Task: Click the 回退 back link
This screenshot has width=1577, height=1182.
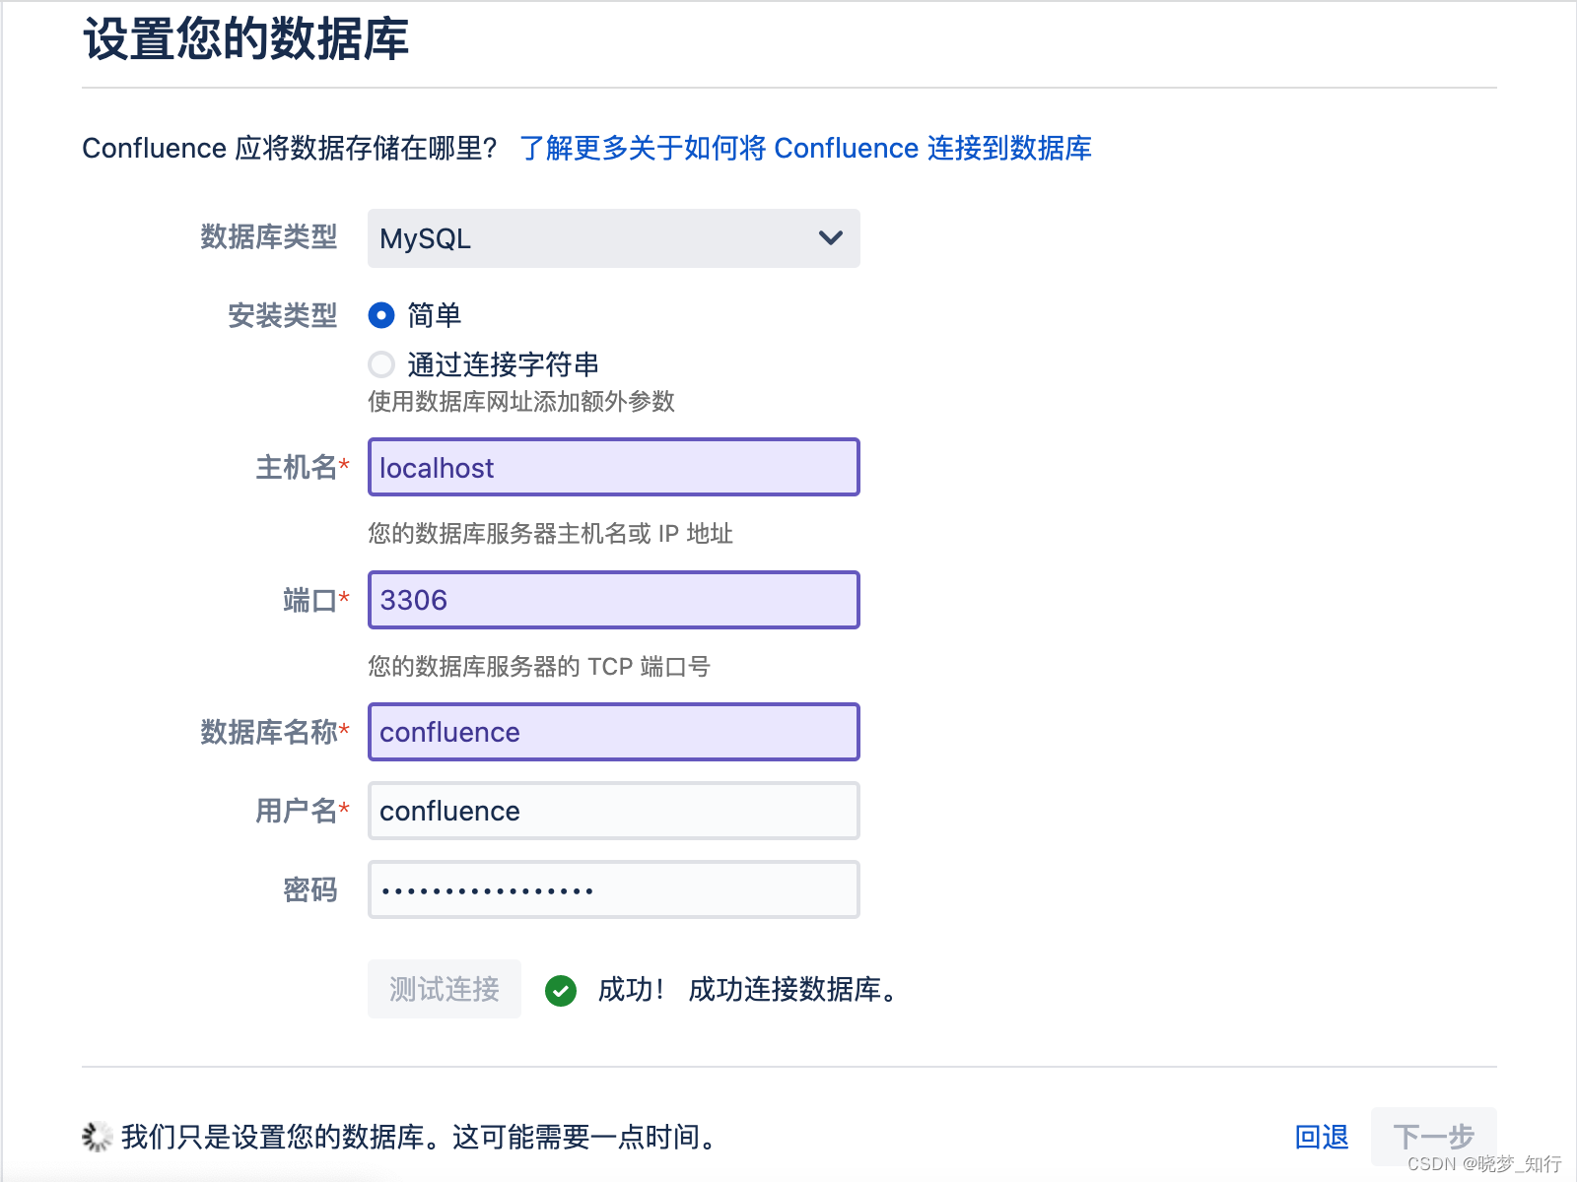Action: 1322,1137
